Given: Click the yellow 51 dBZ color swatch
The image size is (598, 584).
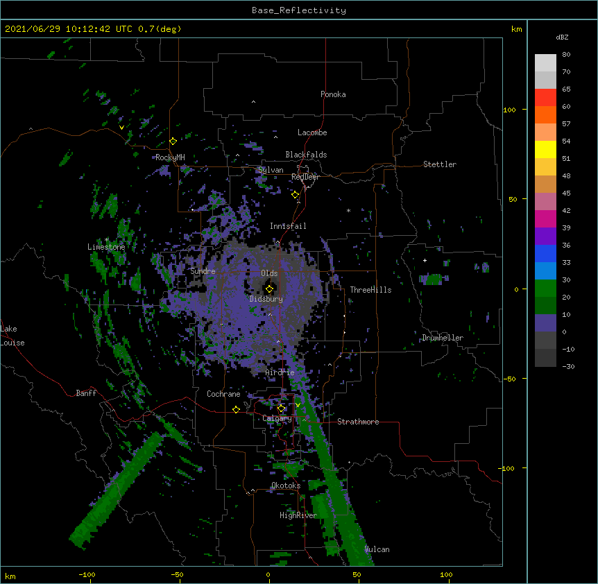Looking at the screenshot, I should click(545, 149).
